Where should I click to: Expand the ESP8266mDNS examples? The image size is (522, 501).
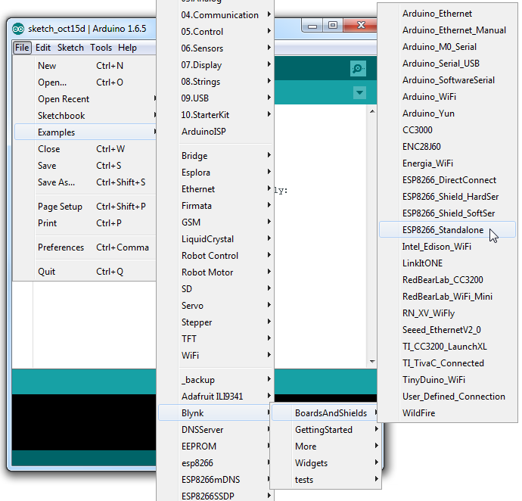216,480
